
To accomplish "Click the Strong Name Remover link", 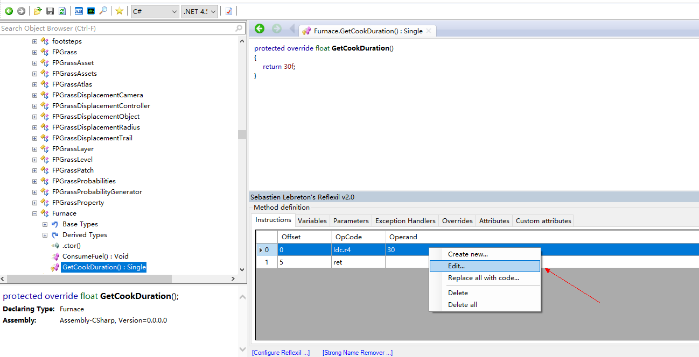I will tap(357, 353).
